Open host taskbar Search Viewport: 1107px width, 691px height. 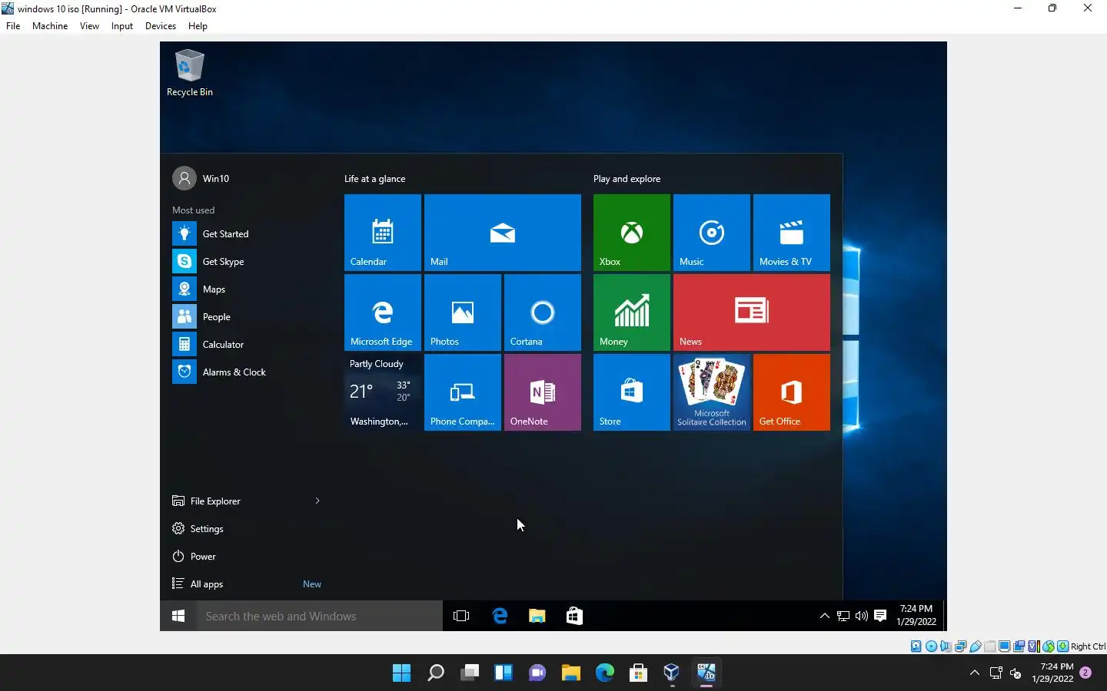pos(435,673)
